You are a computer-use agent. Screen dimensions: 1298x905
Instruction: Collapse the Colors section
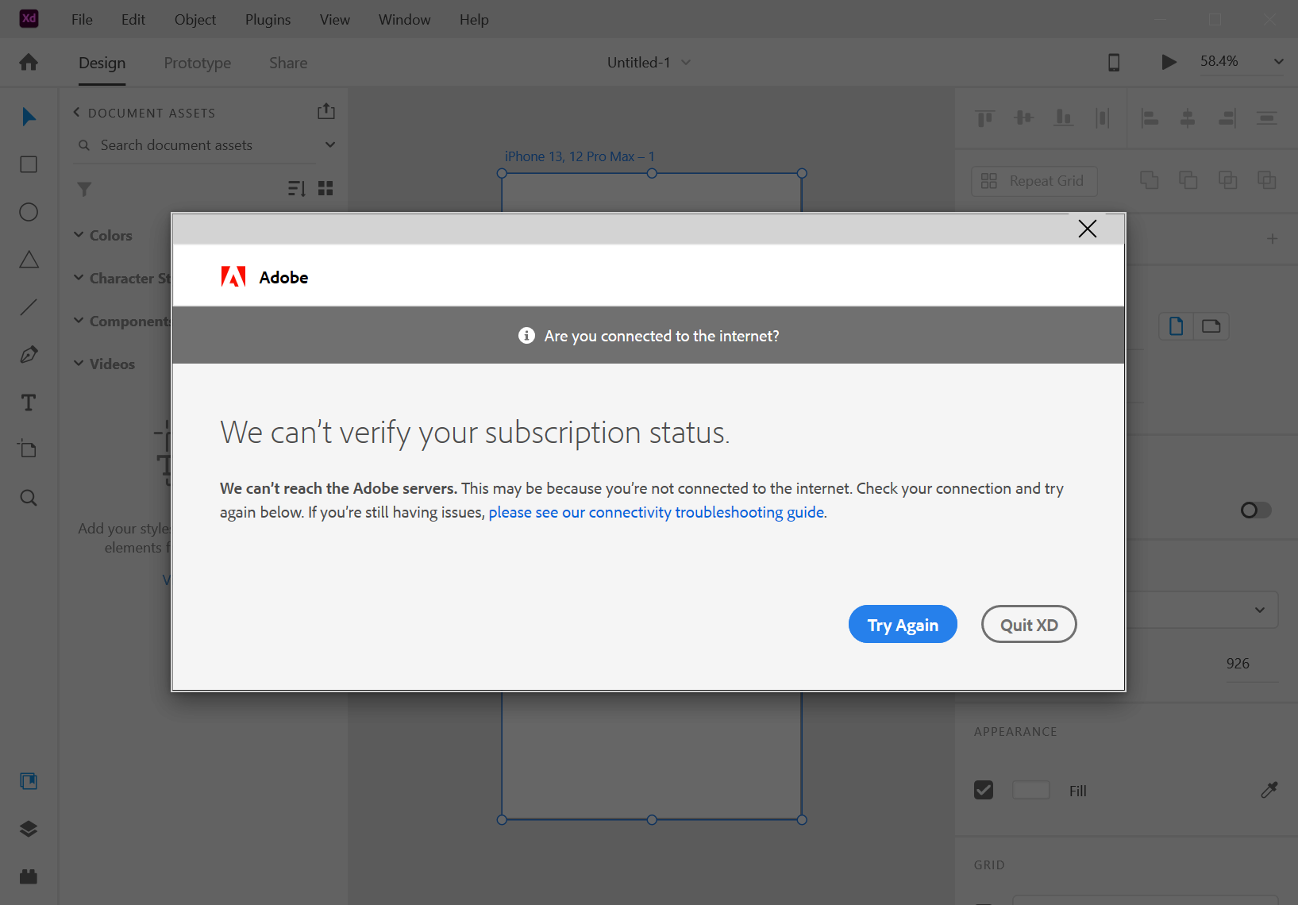coord(78,234)
